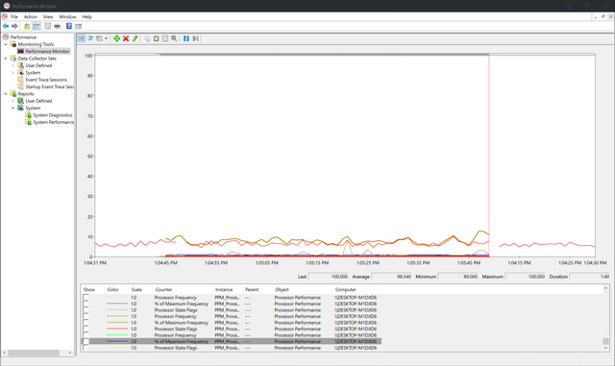
Task: Check Show box for the yellow line row
Action: (x=86, y=348)
